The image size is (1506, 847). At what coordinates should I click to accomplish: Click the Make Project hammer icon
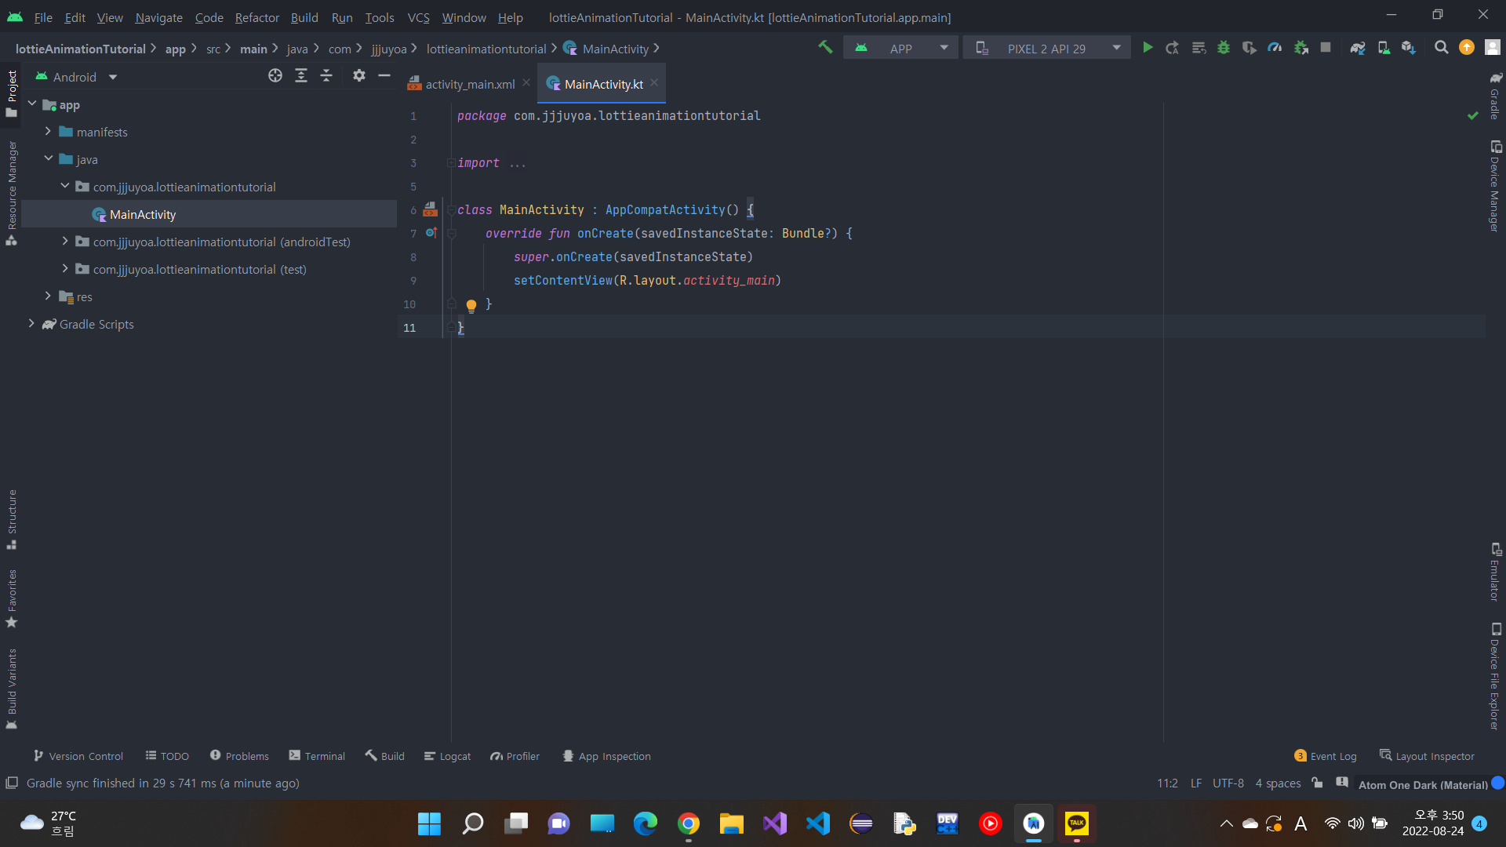[825, 48]
